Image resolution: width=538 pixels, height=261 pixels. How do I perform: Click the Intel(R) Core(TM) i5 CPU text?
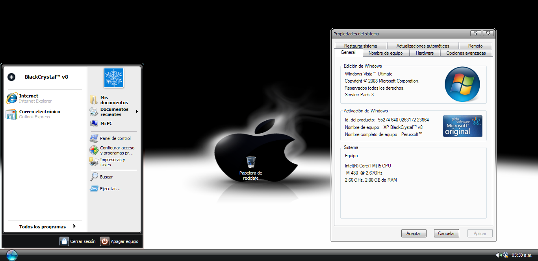coord(368,166)
